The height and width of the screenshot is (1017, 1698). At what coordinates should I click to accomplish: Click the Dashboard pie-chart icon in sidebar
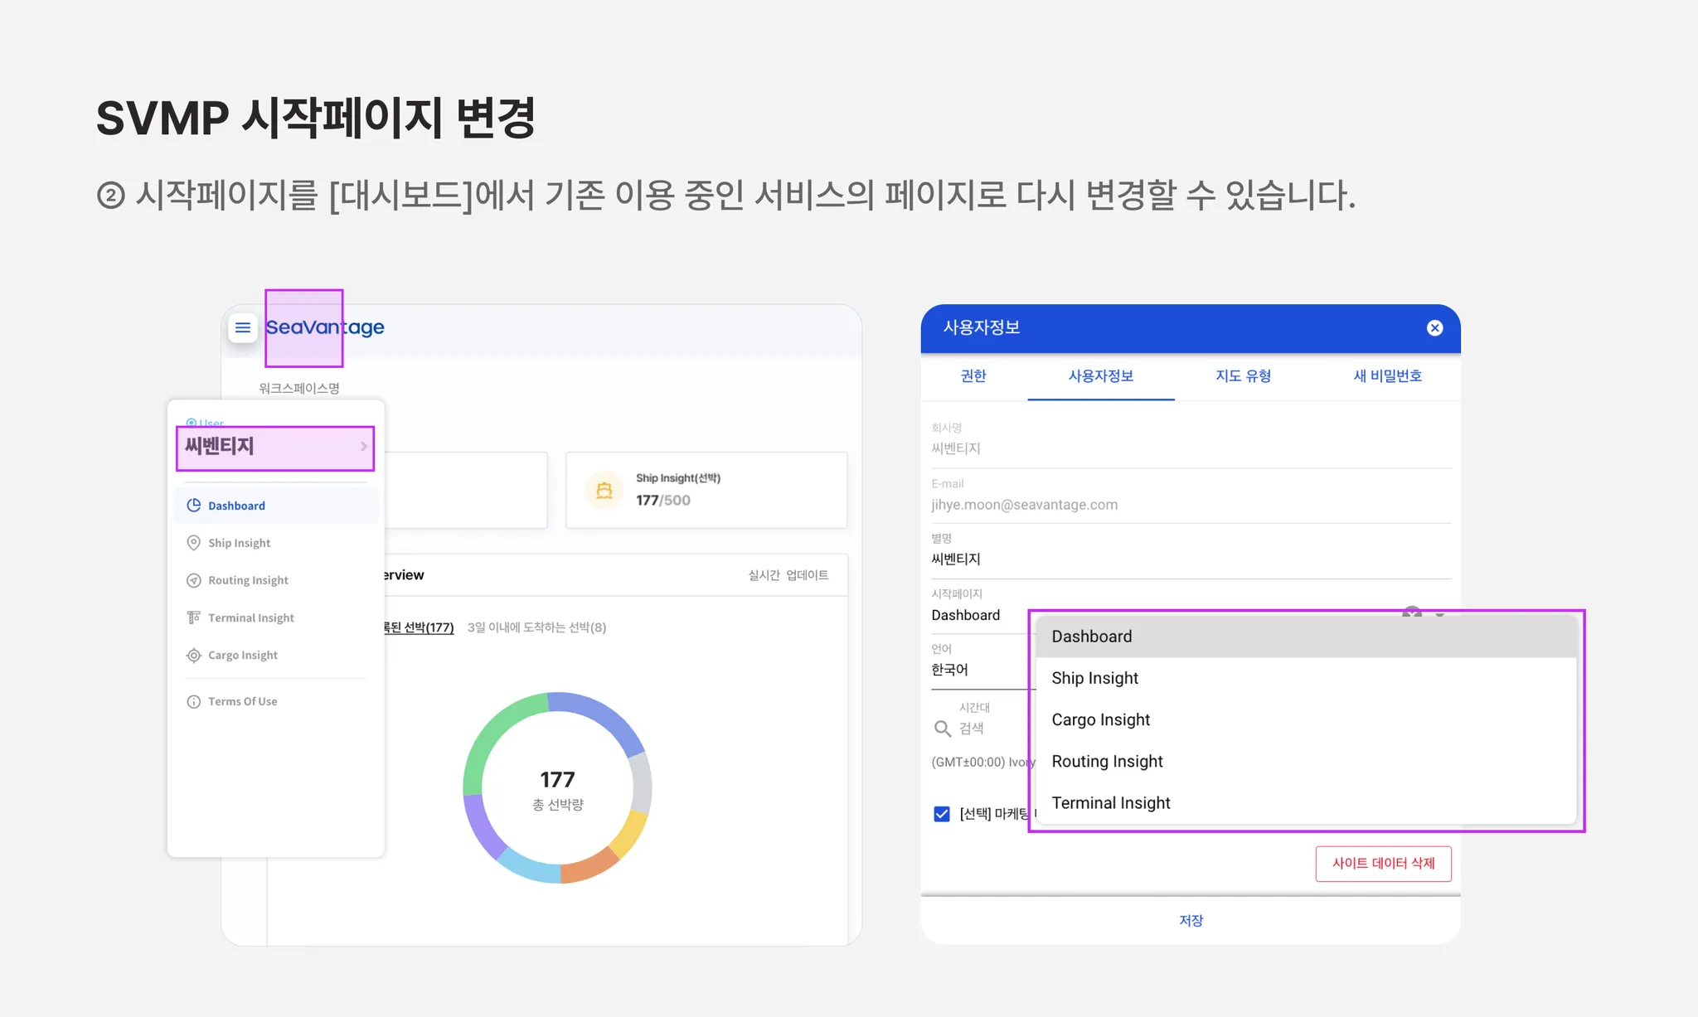(194, 506)
